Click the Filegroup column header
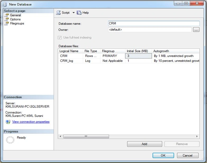Viewport: 207px width, 163px height. pos(113,51)
